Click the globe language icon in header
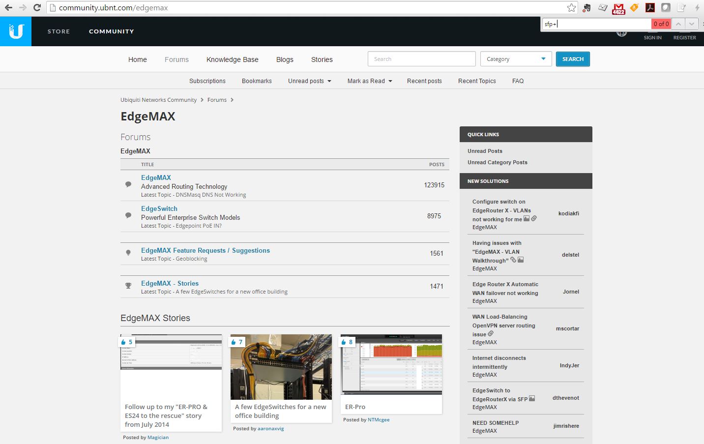 tap(622, 33)
